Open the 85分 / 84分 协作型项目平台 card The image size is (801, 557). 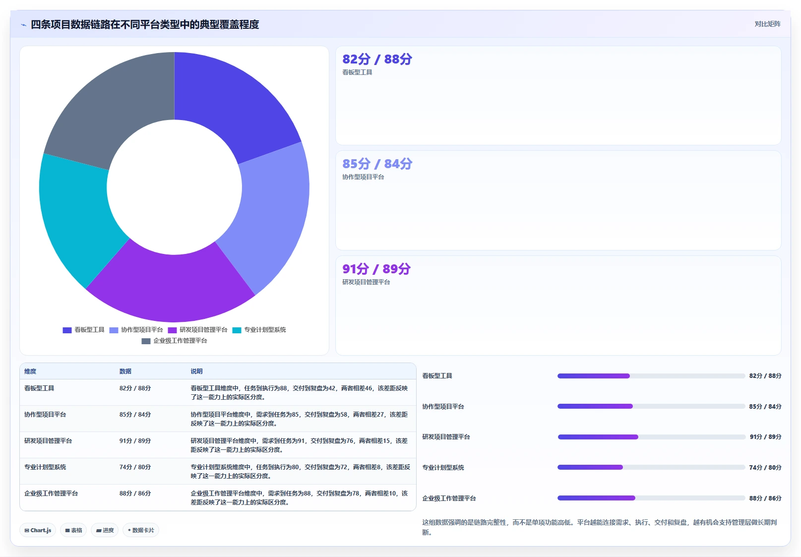[558, 200]
